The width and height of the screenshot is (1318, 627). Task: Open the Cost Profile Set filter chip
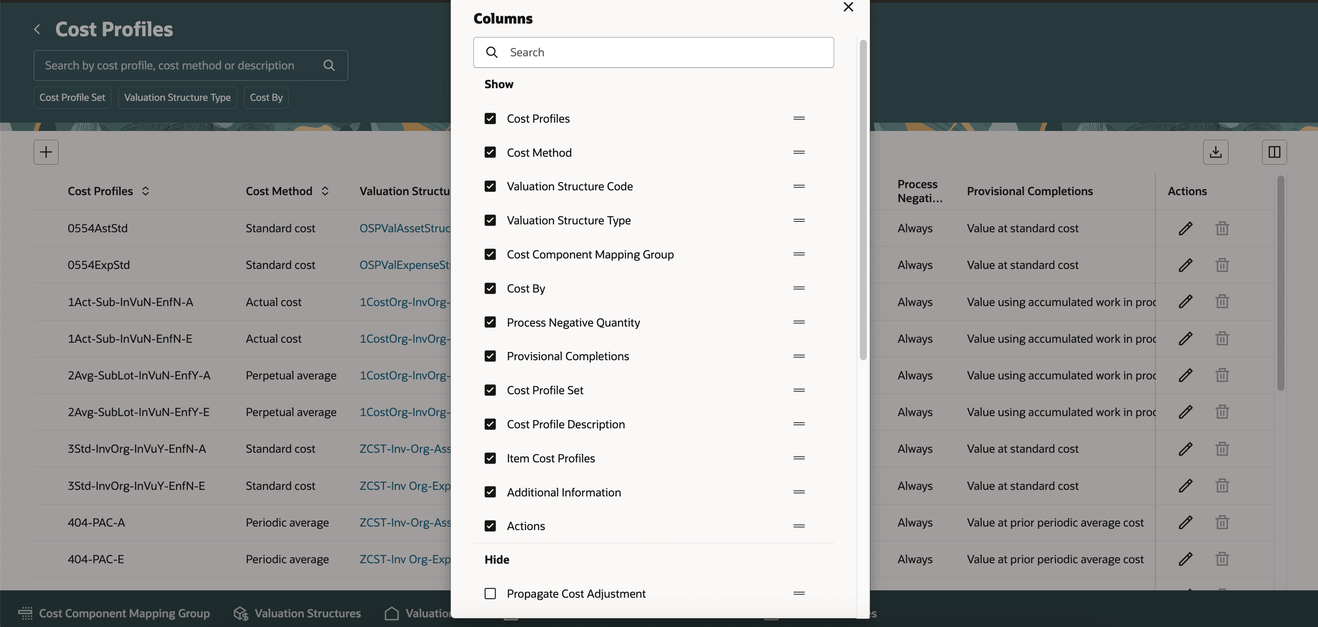pos(72,97)
